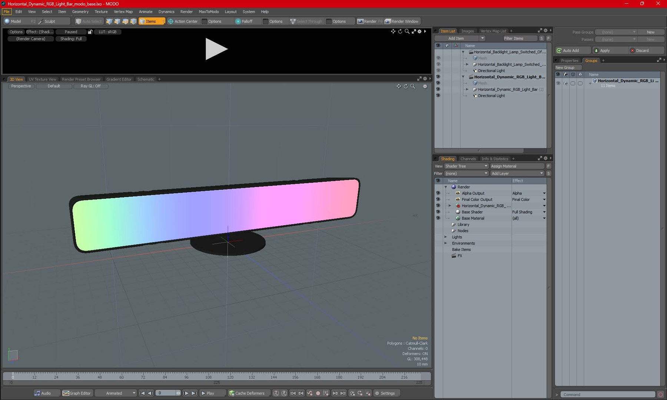Open the Animated keying mode dropdown

click(116, 393)
